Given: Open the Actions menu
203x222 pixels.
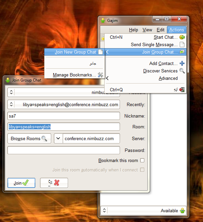Looking at the screenshot, I should pyautogui.click(x=176, y=30).
